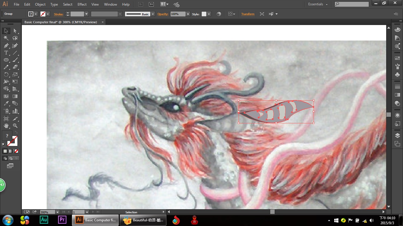Select the Direct Selection tool
Screen dimensions: 403x226
(x=15, y=31)
